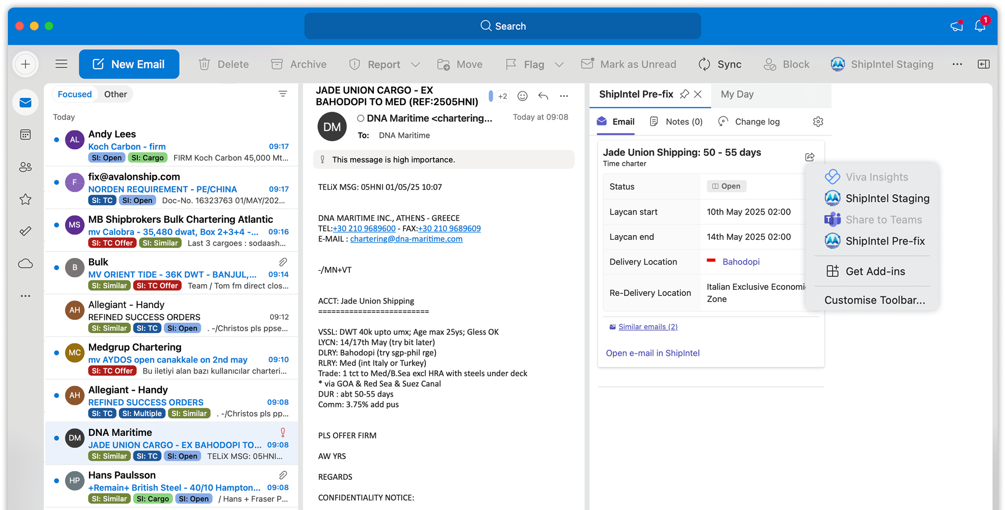
Task: Toggle the DNA Maritime sender status circle
Action: pos(361,119)
